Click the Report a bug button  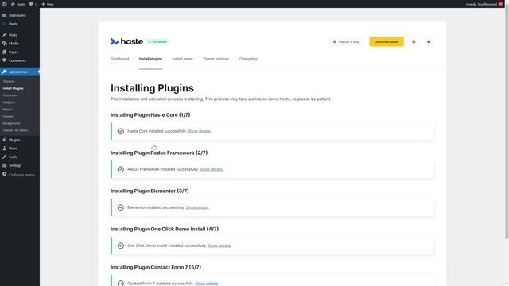point(346,42)
